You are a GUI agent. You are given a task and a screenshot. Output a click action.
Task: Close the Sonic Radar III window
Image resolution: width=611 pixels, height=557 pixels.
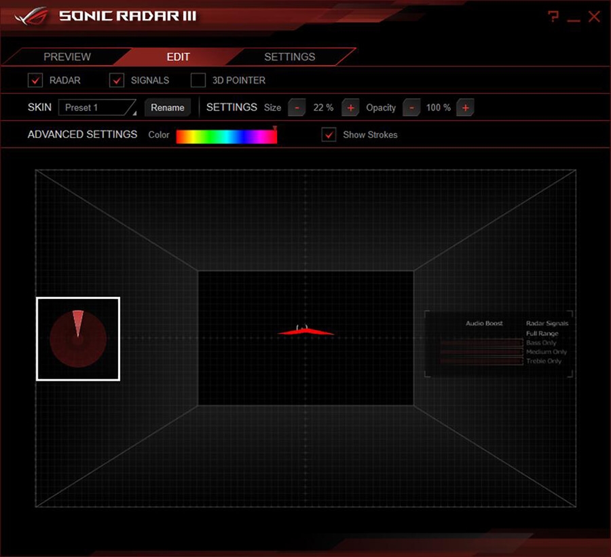[x=594, y=16]
